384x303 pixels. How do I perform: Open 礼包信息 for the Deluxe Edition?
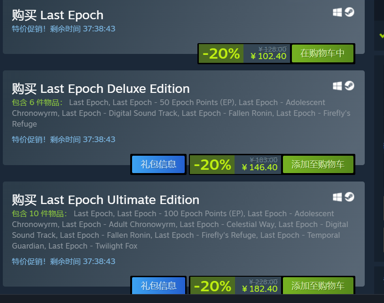coord(158,164)
